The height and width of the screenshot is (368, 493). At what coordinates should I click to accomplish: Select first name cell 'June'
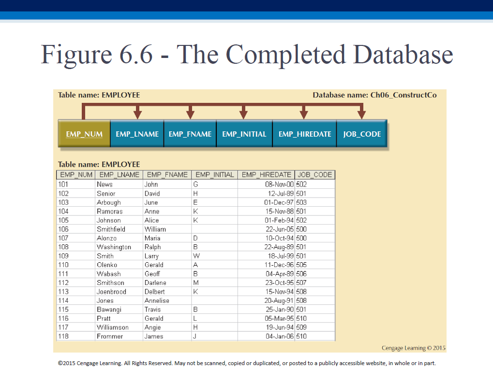(x=167, y=202)
